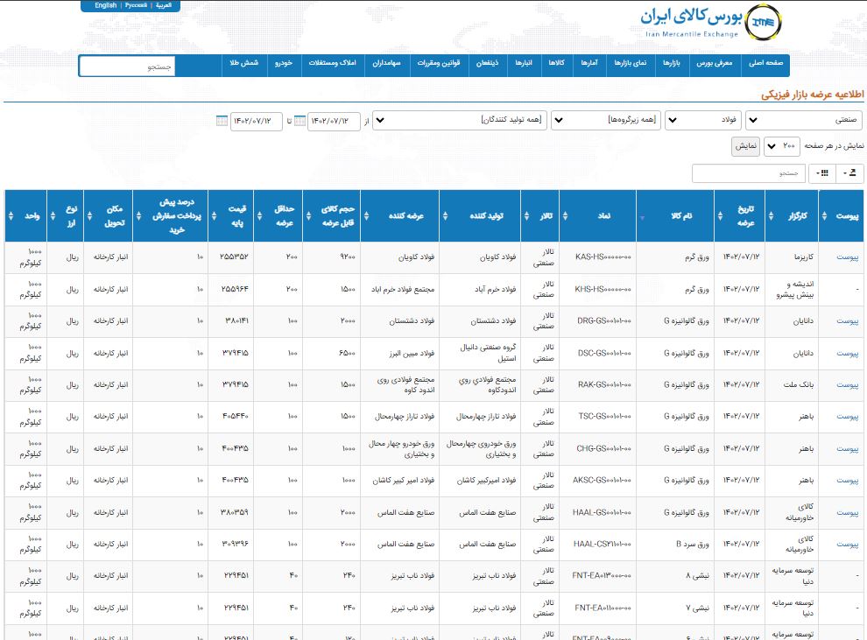Sort by حجم کالای قابل عرضه arrows
This screenshot has height=640, width=867.
point(308,216)
